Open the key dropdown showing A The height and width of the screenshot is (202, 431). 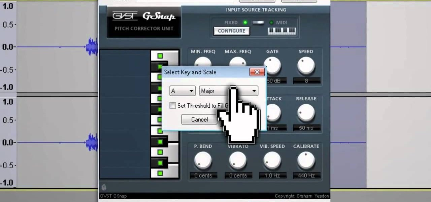click(182, 91)
